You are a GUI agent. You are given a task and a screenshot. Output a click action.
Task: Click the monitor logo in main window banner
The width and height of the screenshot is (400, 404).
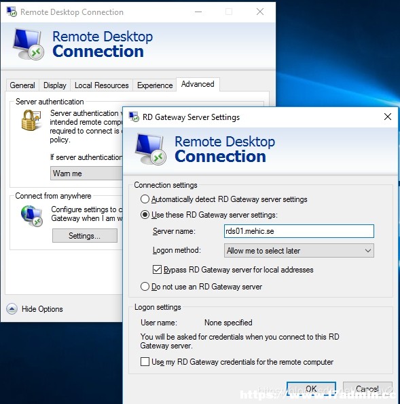(29, 44)
